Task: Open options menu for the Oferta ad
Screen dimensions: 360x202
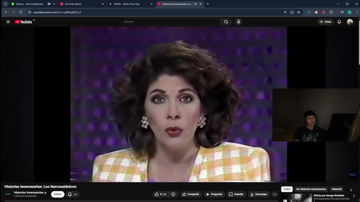Action: (x=354, y=196)
